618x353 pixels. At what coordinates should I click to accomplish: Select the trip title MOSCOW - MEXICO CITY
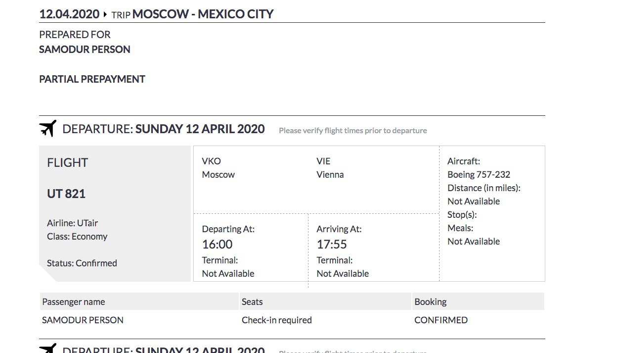click(x=203, y=14)
